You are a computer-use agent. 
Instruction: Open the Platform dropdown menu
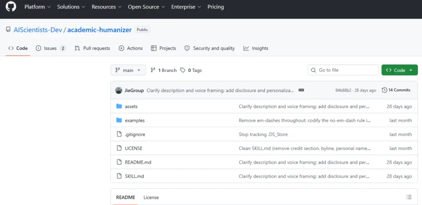38,7
